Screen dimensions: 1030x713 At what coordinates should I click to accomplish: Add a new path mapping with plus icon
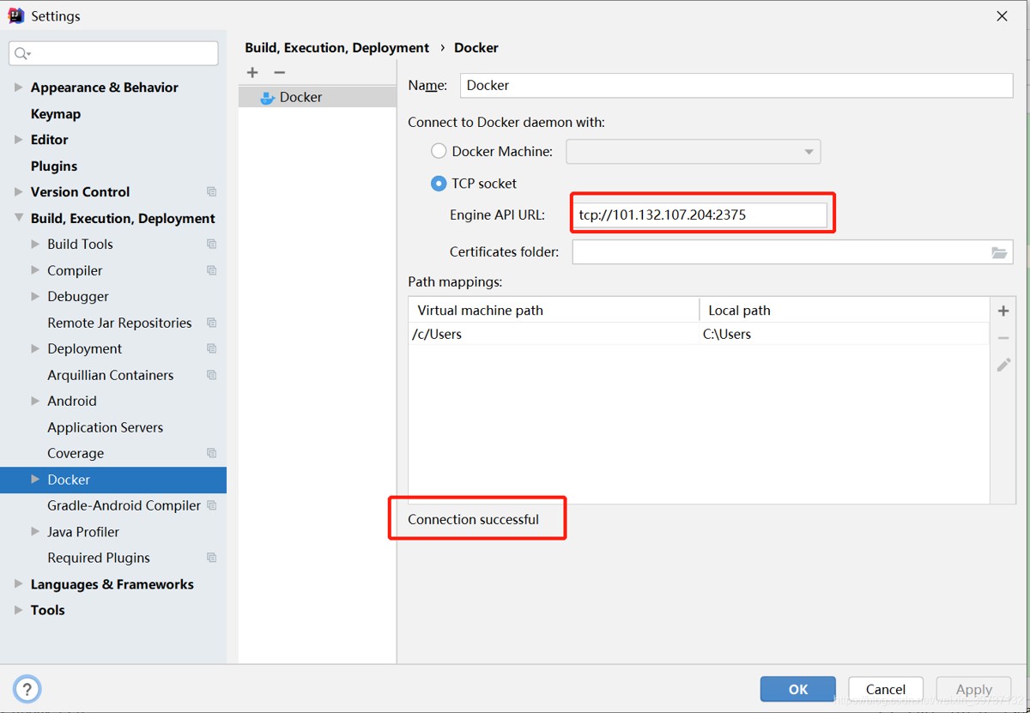(1003, 311)
